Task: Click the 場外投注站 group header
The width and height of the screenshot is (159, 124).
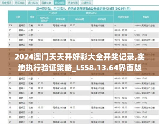Action: 91,13
